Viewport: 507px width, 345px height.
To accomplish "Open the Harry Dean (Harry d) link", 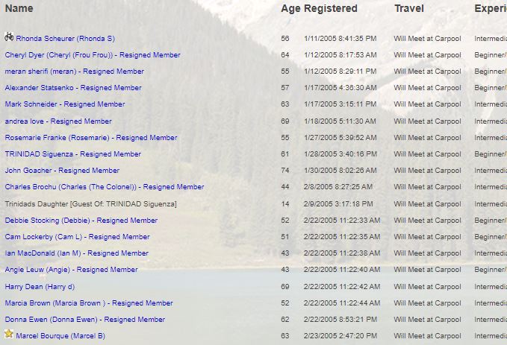I will pyautogui.click(x=40, y=287).
